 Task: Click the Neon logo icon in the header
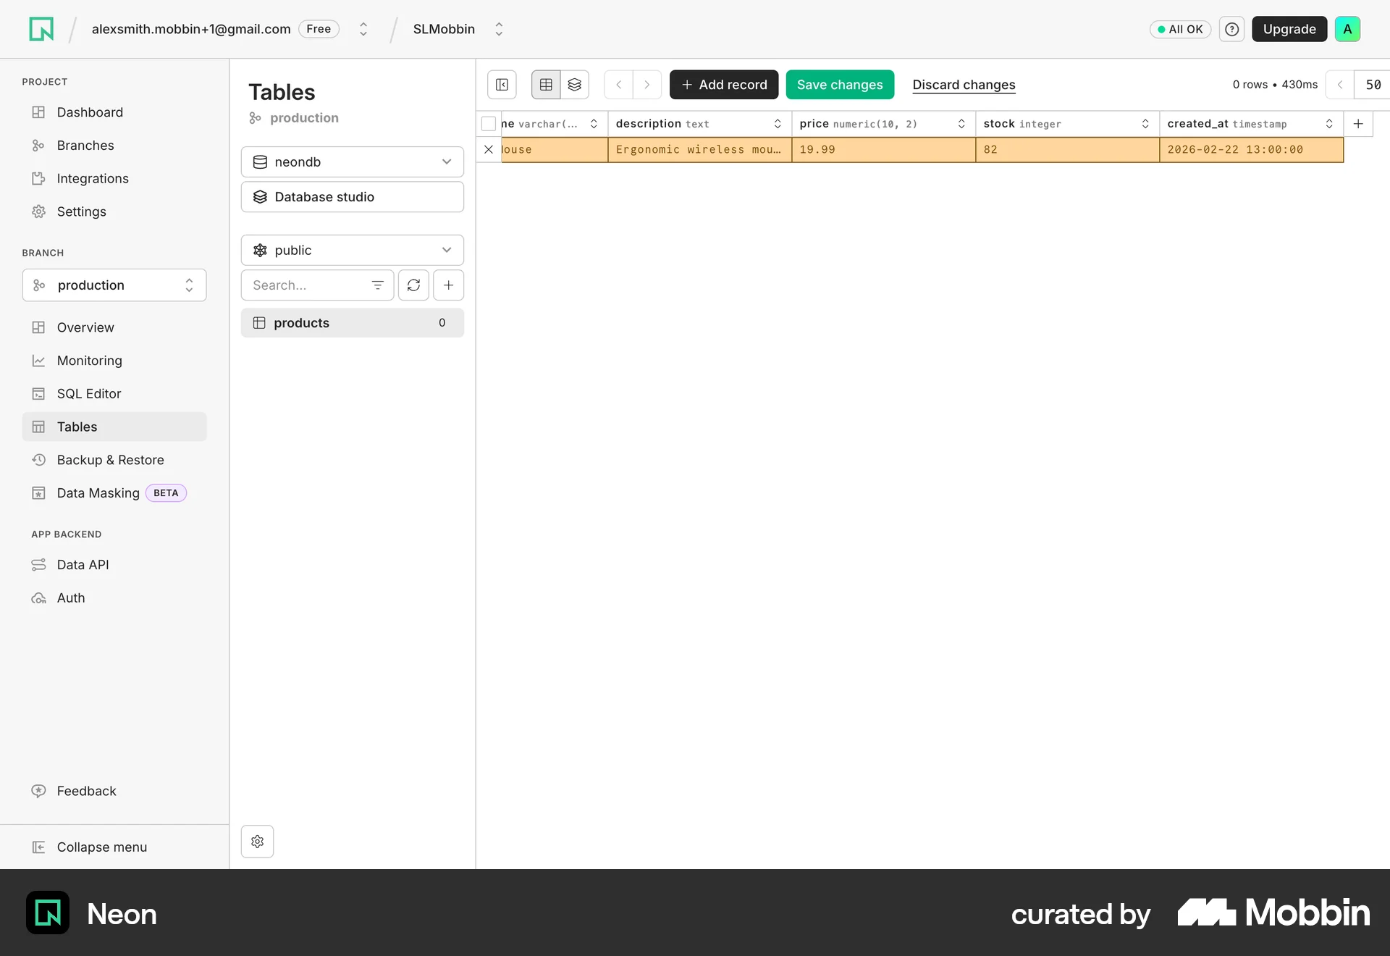[x=41, y=29]
